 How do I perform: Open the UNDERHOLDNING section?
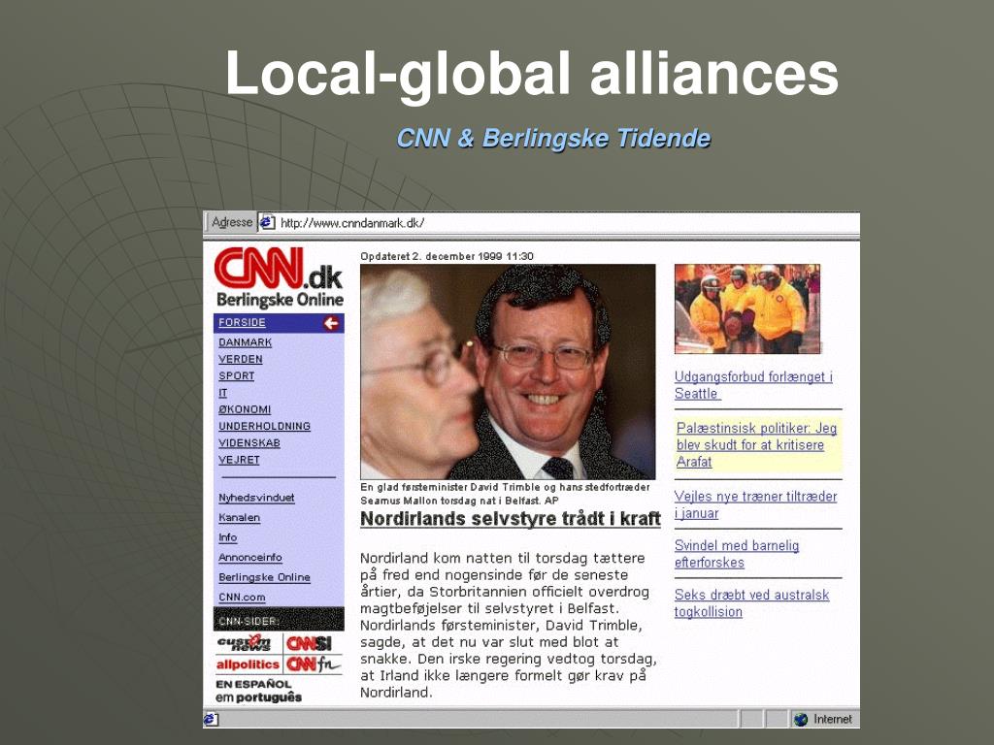coord(264,427)
